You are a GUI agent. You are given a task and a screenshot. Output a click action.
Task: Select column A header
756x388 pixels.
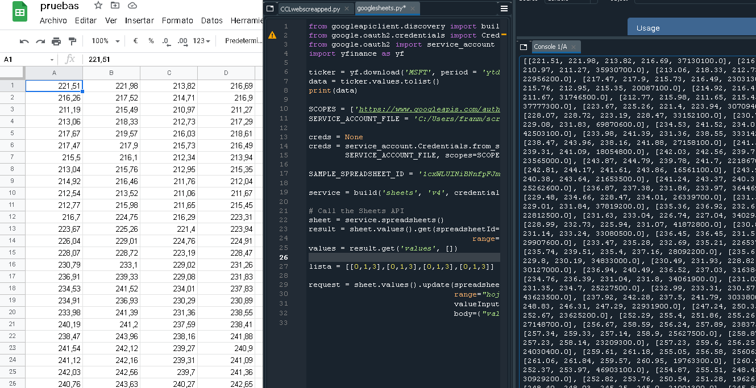(54, 73)
